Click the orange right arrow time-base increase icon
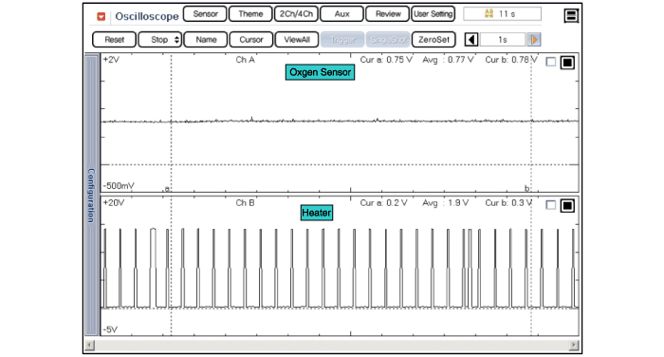The height and width of the screenshot is (357, 664). pos(533,40)
